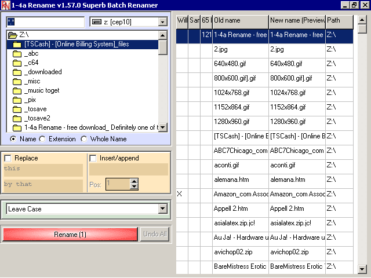Enable the Insert/append checkbox
Viewport: 371px width, 278px height.
click(x=93, y=158)
